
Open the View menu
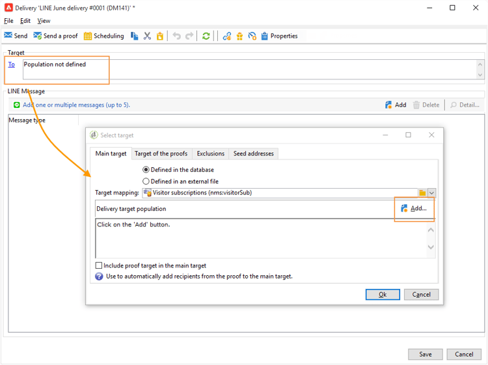click(44, 21)
